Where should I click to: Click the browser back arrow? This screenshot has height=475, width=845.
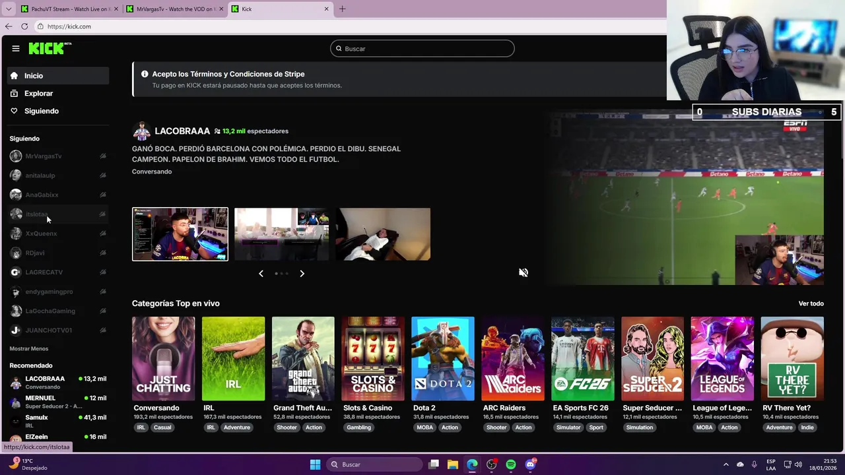click(9, 26)
